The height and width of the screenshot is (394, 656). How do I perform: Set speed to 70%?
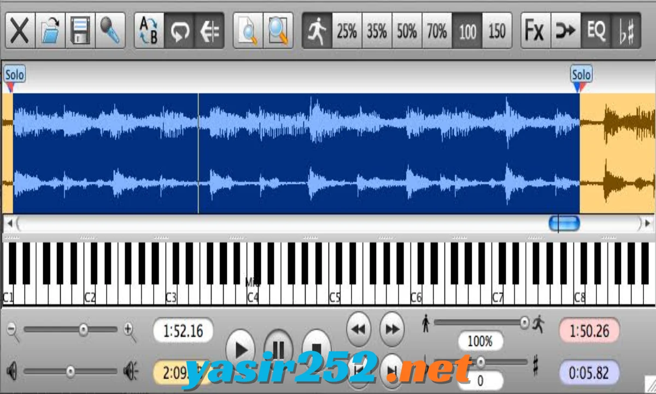click(x=437, y=31)
